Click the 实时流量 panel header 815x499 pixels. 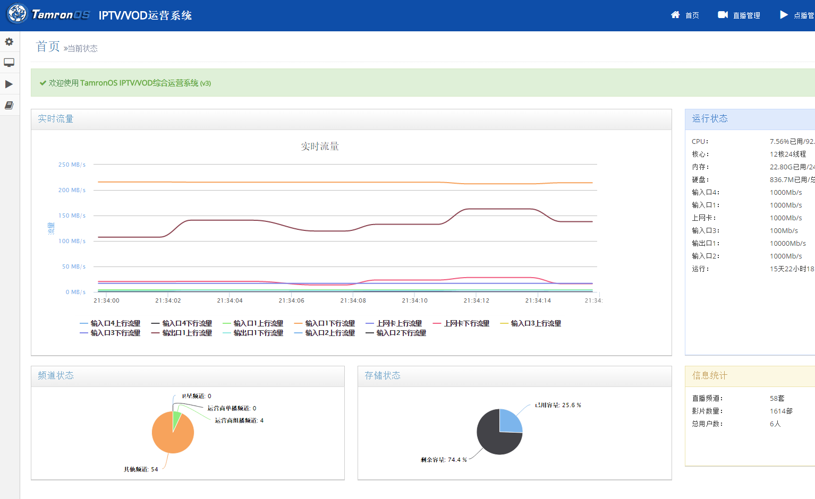(x=351, y=119)
